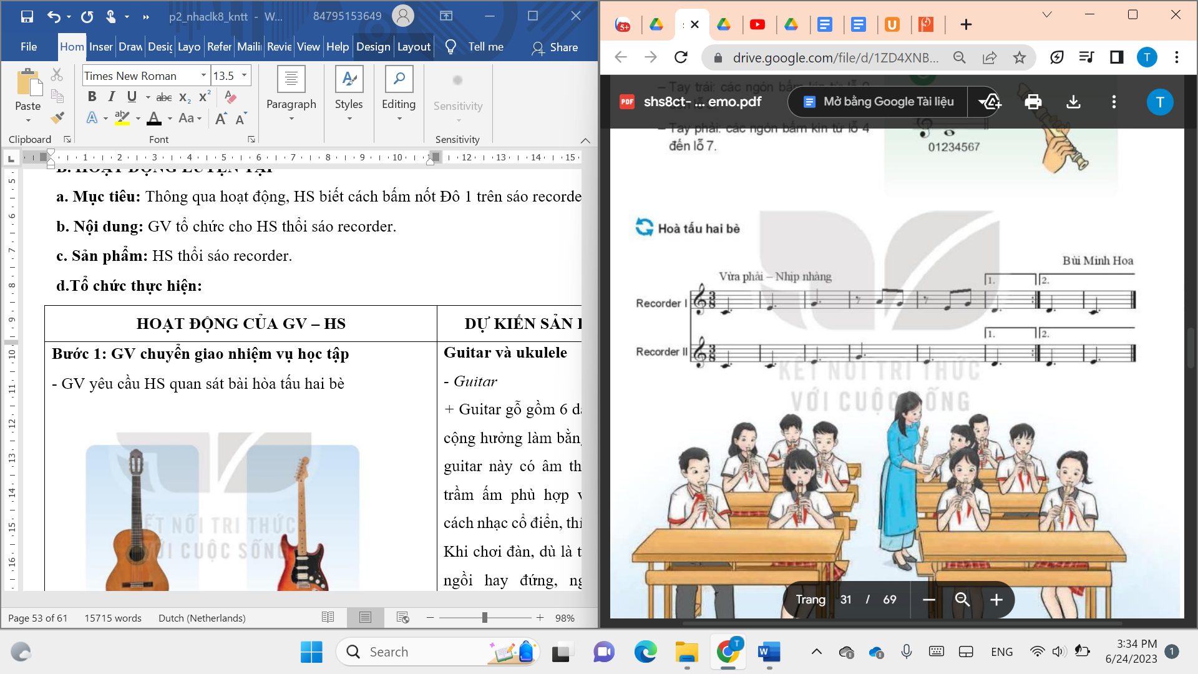Undo last action in Word

[54, 16]
